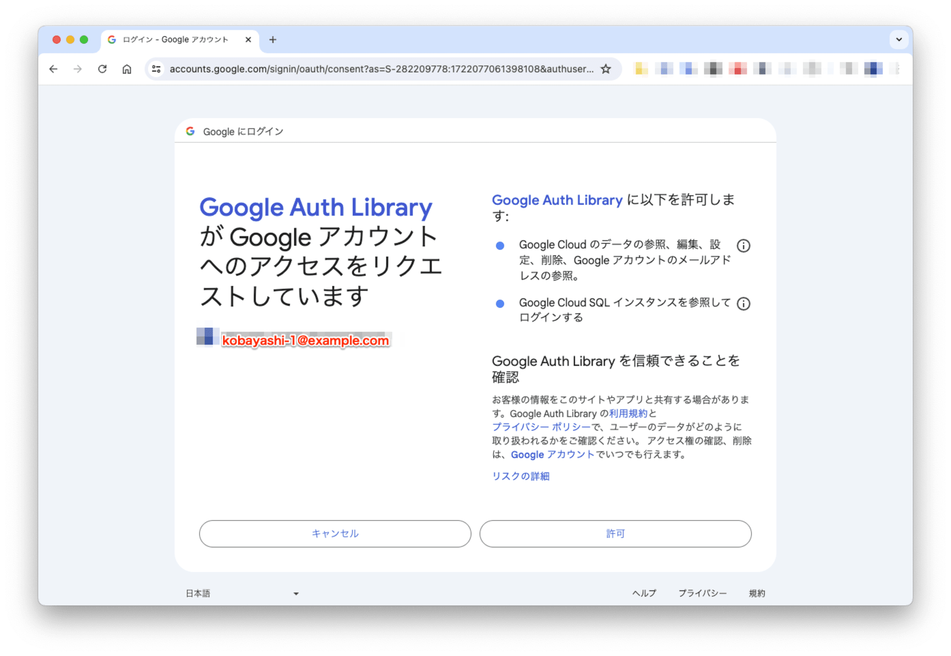
Task: Click the キャンセル button
Action: [x=335, y=534]
